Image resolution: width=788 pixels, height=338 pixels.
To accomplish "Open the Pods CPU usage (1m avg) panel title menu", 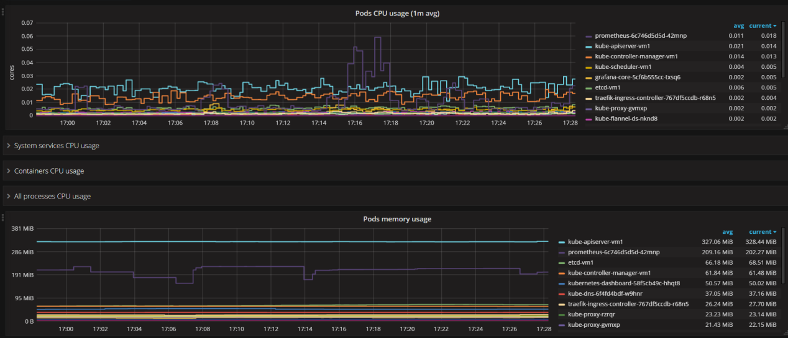I will (397, 13).
